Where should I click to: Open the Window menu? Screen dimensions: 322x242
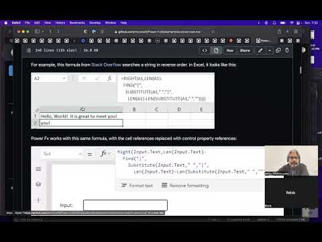111,23
